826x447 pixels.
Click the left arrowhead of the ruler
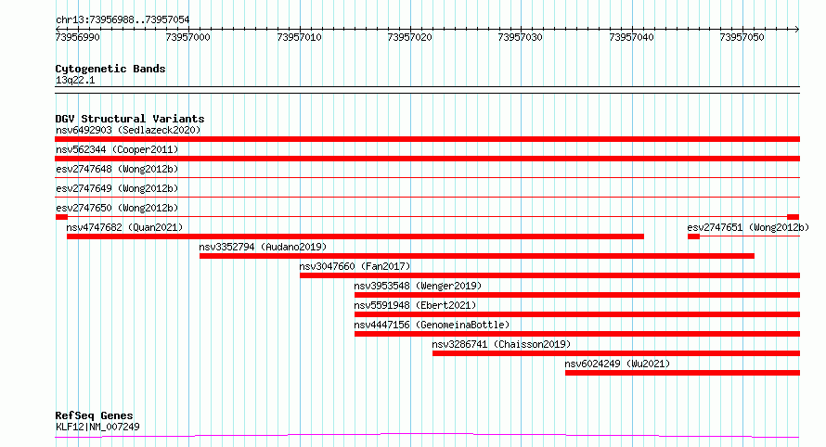click(x=58, y=29)
